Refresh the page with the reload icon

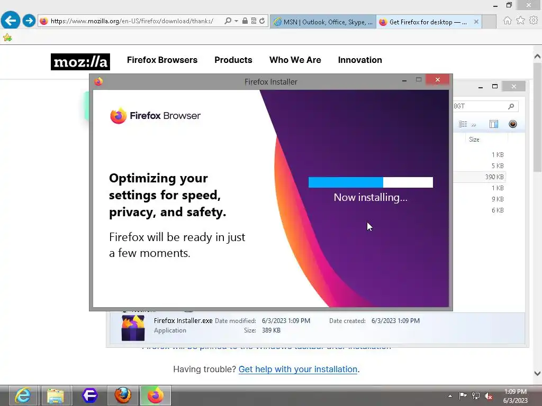[x=262, y=21]
